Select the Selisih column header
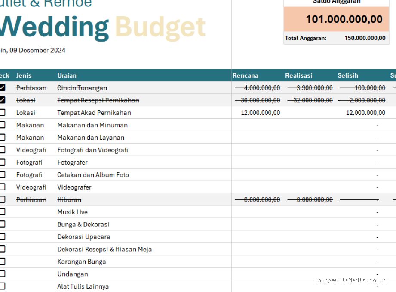Viewport: 396px width, 292px height. click(x=348, y=75)
